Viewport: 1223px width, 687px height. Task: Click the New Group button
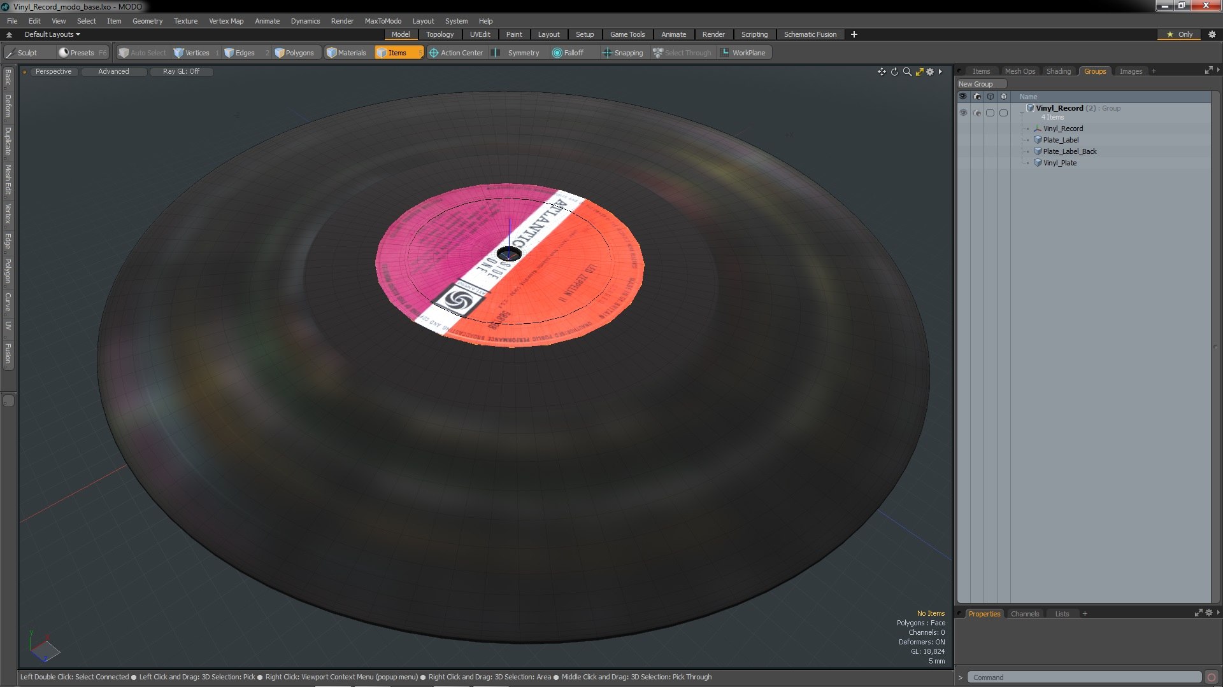click(x=981, y=84)
